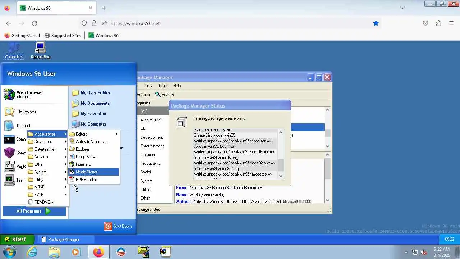This screenshot has height=259, width=460.
Task: Open README.txt in programs list
Action: tap(47, 202)
